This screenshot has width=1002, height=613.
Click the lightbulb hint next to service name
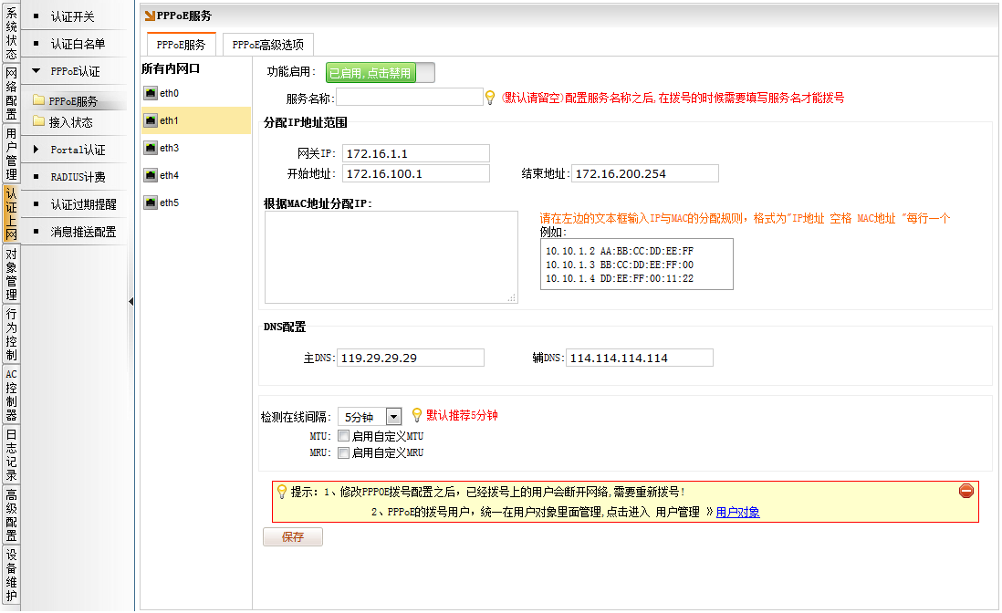[x=490, y=97]
